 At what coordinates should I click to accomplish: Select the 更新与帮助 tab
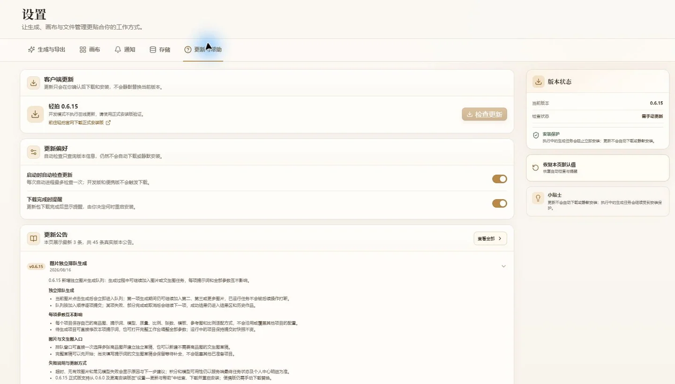203,50
